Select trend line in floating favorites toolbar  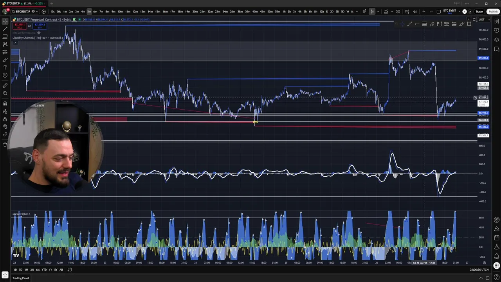point(409,24)
